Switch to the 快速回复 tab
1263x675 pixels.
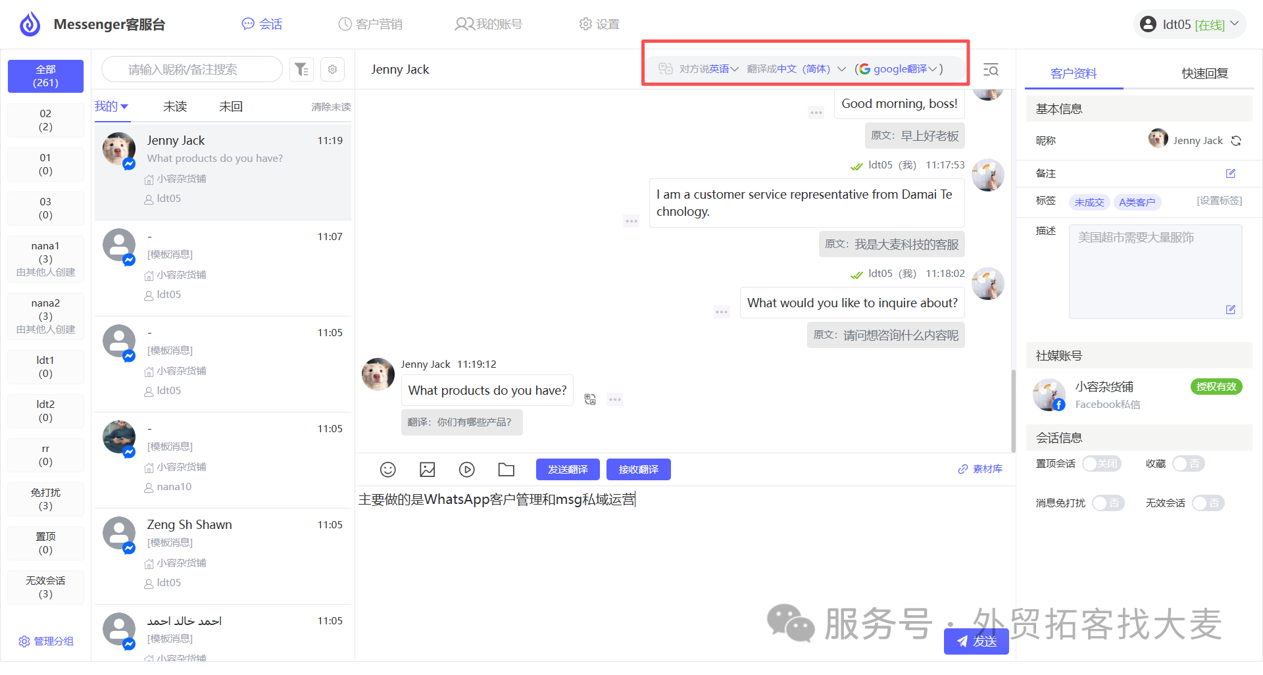pyautogui.click(x=1204, y=73)
